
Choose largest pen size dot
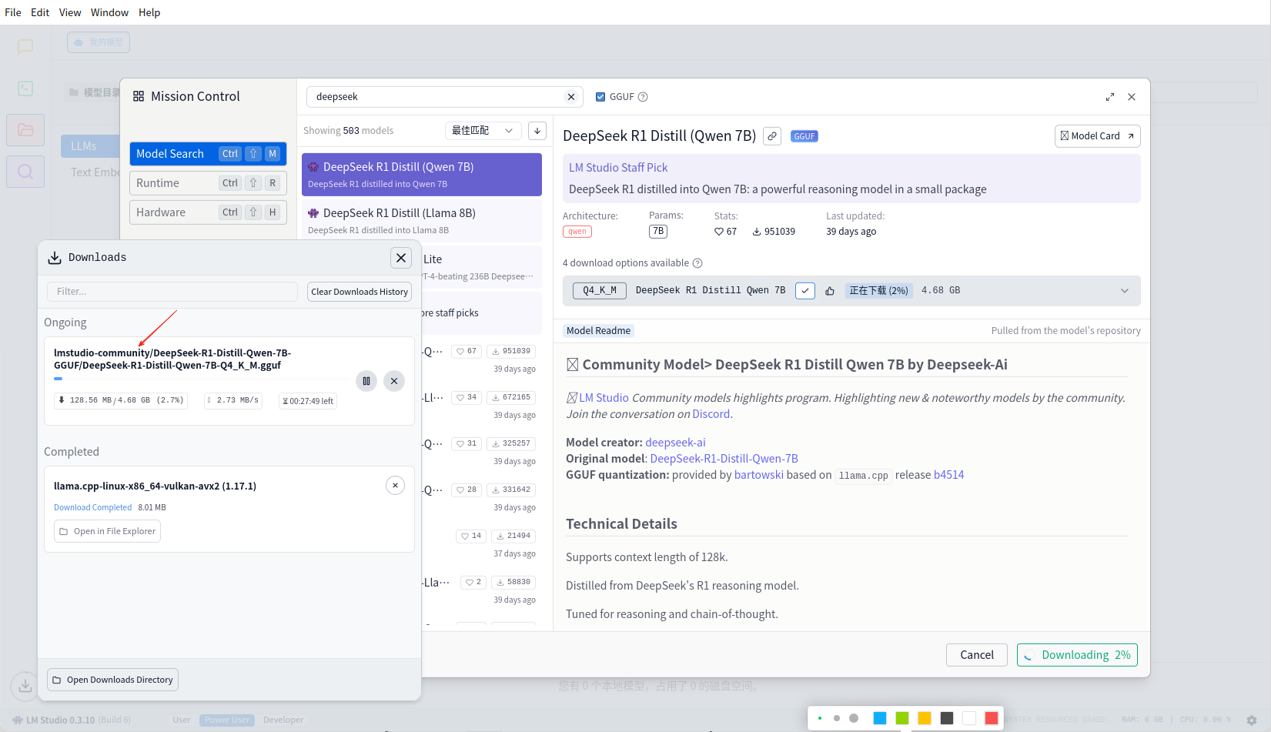coord(854,718)
